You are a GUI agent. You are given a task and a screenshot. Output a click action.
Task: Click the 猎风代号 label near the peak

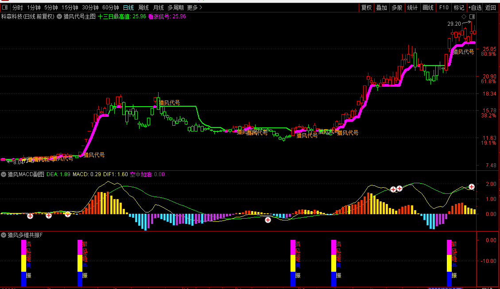point(463,52)
